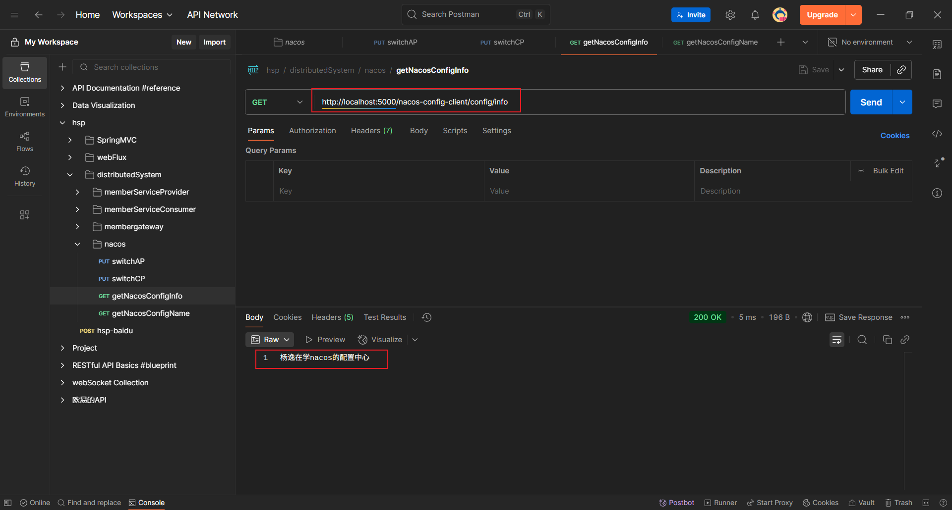Open the settings gear icon
Viewport: 952px width, 510px height.
(730, 15)
